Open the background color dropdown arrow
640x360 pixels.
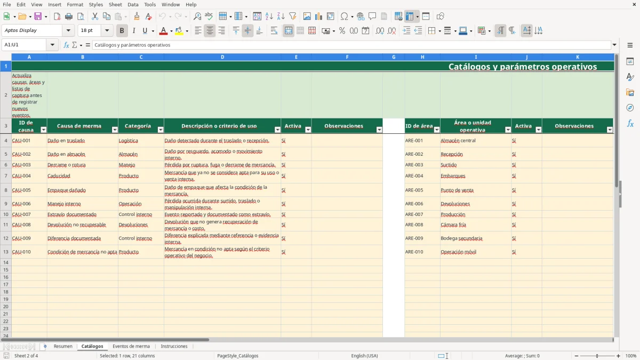(x=187, y=31)
